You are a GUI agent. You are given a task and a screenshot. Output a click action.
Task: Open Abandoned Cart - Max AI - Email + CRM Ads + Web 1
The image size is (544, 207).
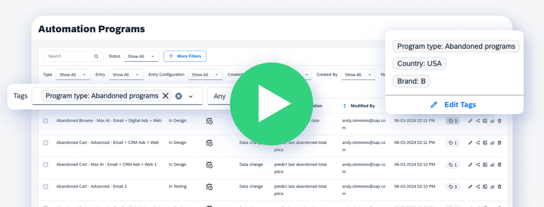tap(107, 165)
